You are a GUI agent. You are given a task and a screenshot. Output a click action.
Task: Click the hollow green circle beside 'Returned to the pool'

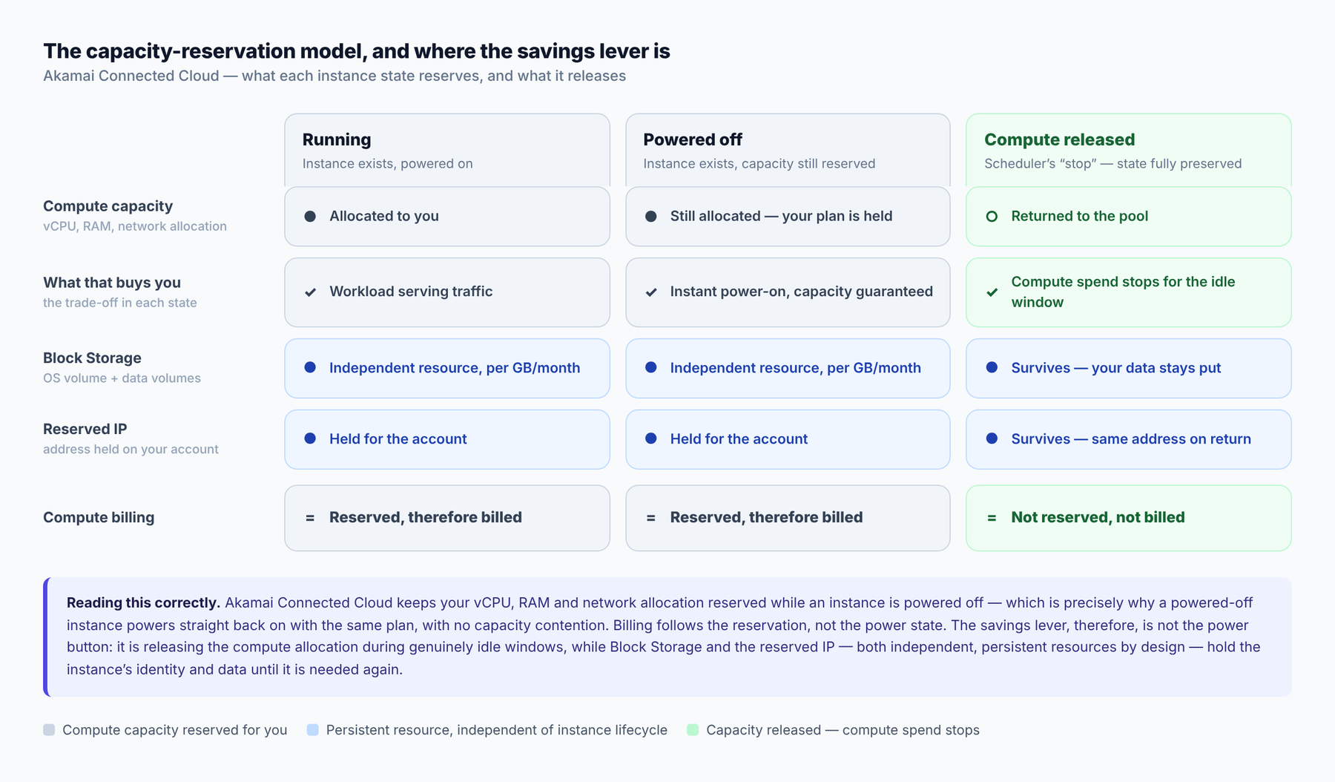click(992, 217)
